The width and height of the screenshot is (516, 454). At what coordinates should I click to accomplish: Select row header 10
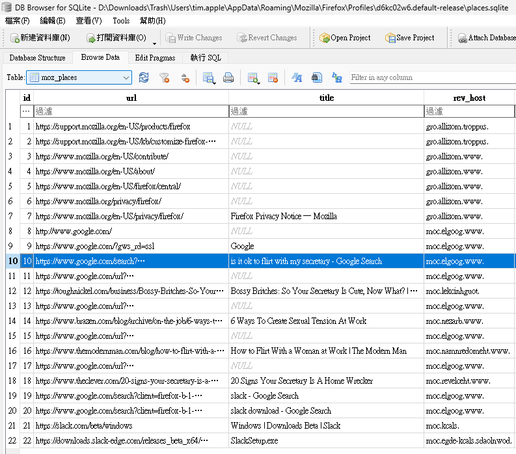pyautogui.click(x=13, y=261)
